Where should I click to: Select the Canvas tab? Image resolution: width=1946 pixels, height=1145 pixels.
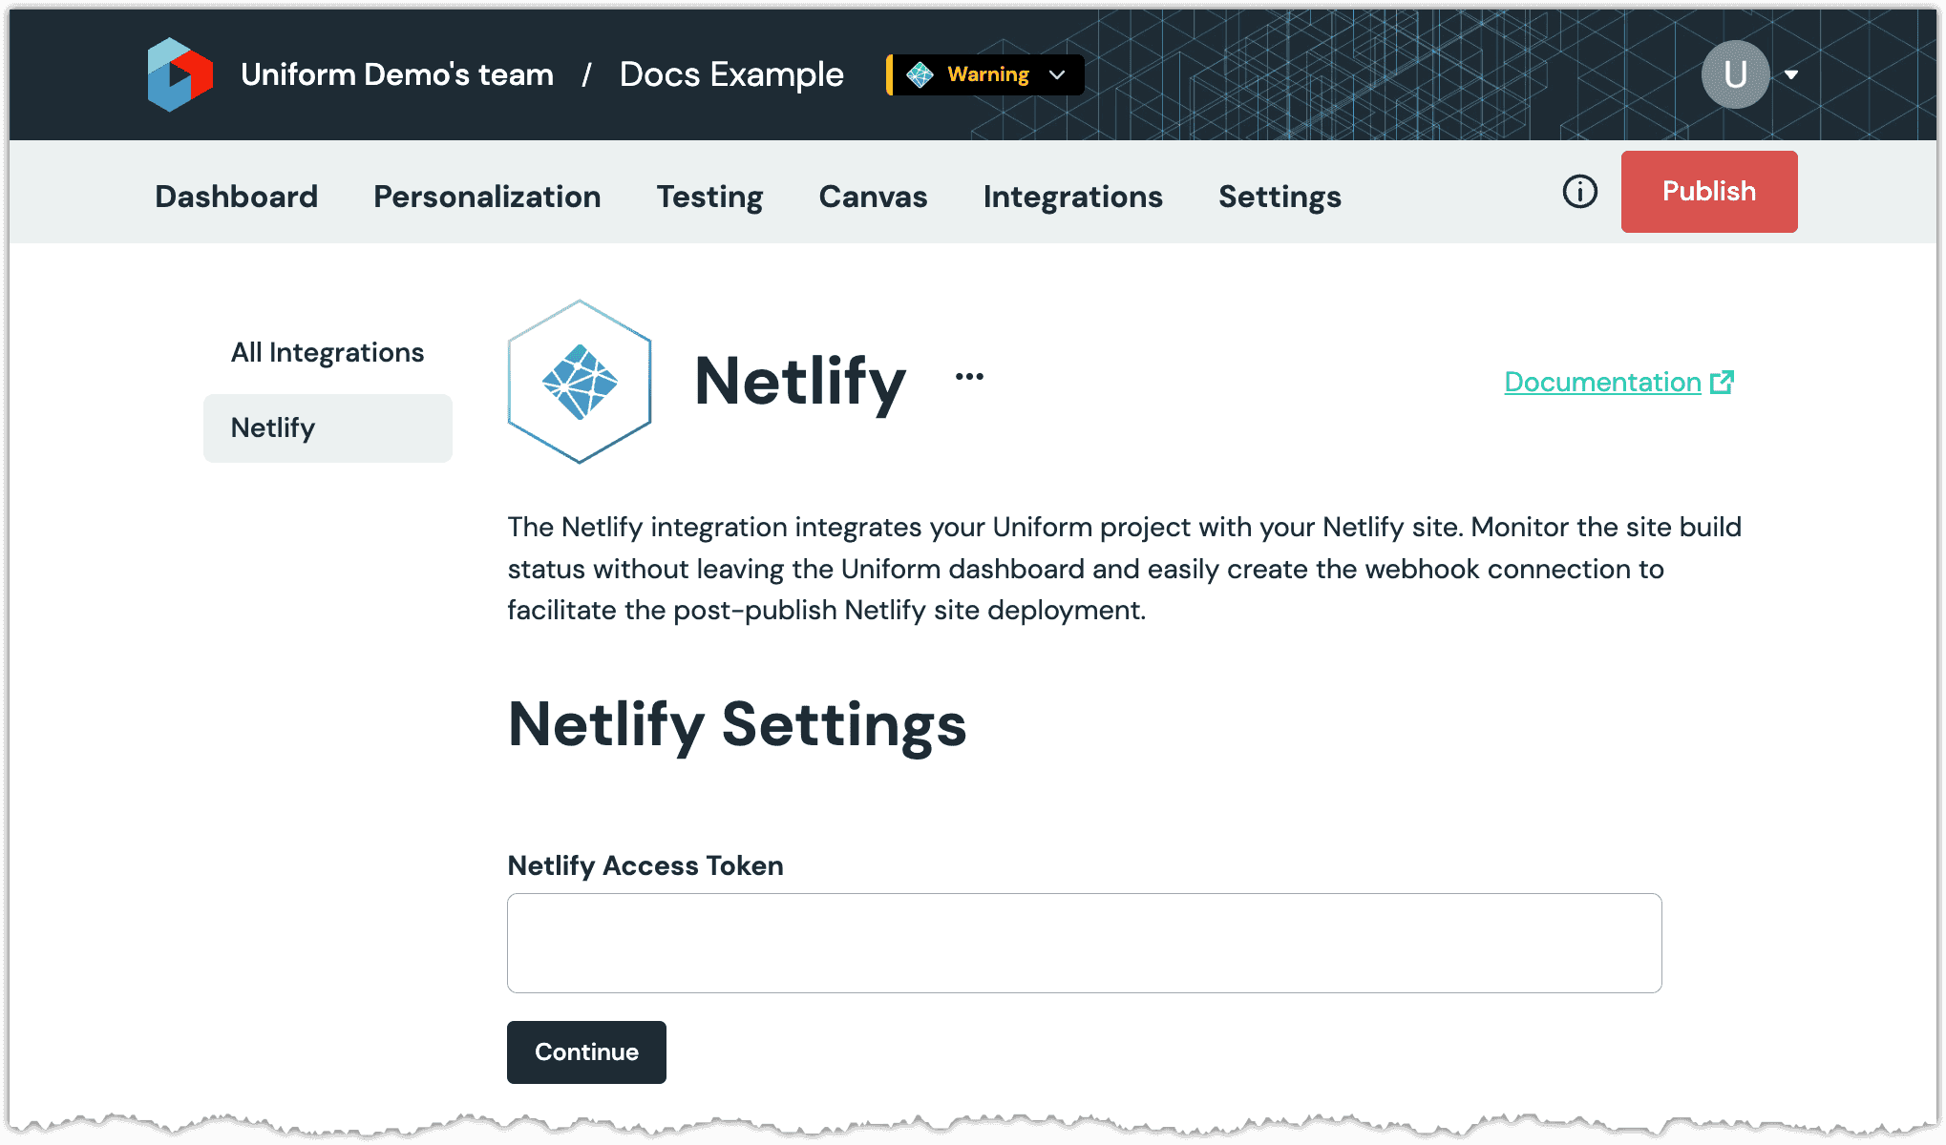point(873,197)
